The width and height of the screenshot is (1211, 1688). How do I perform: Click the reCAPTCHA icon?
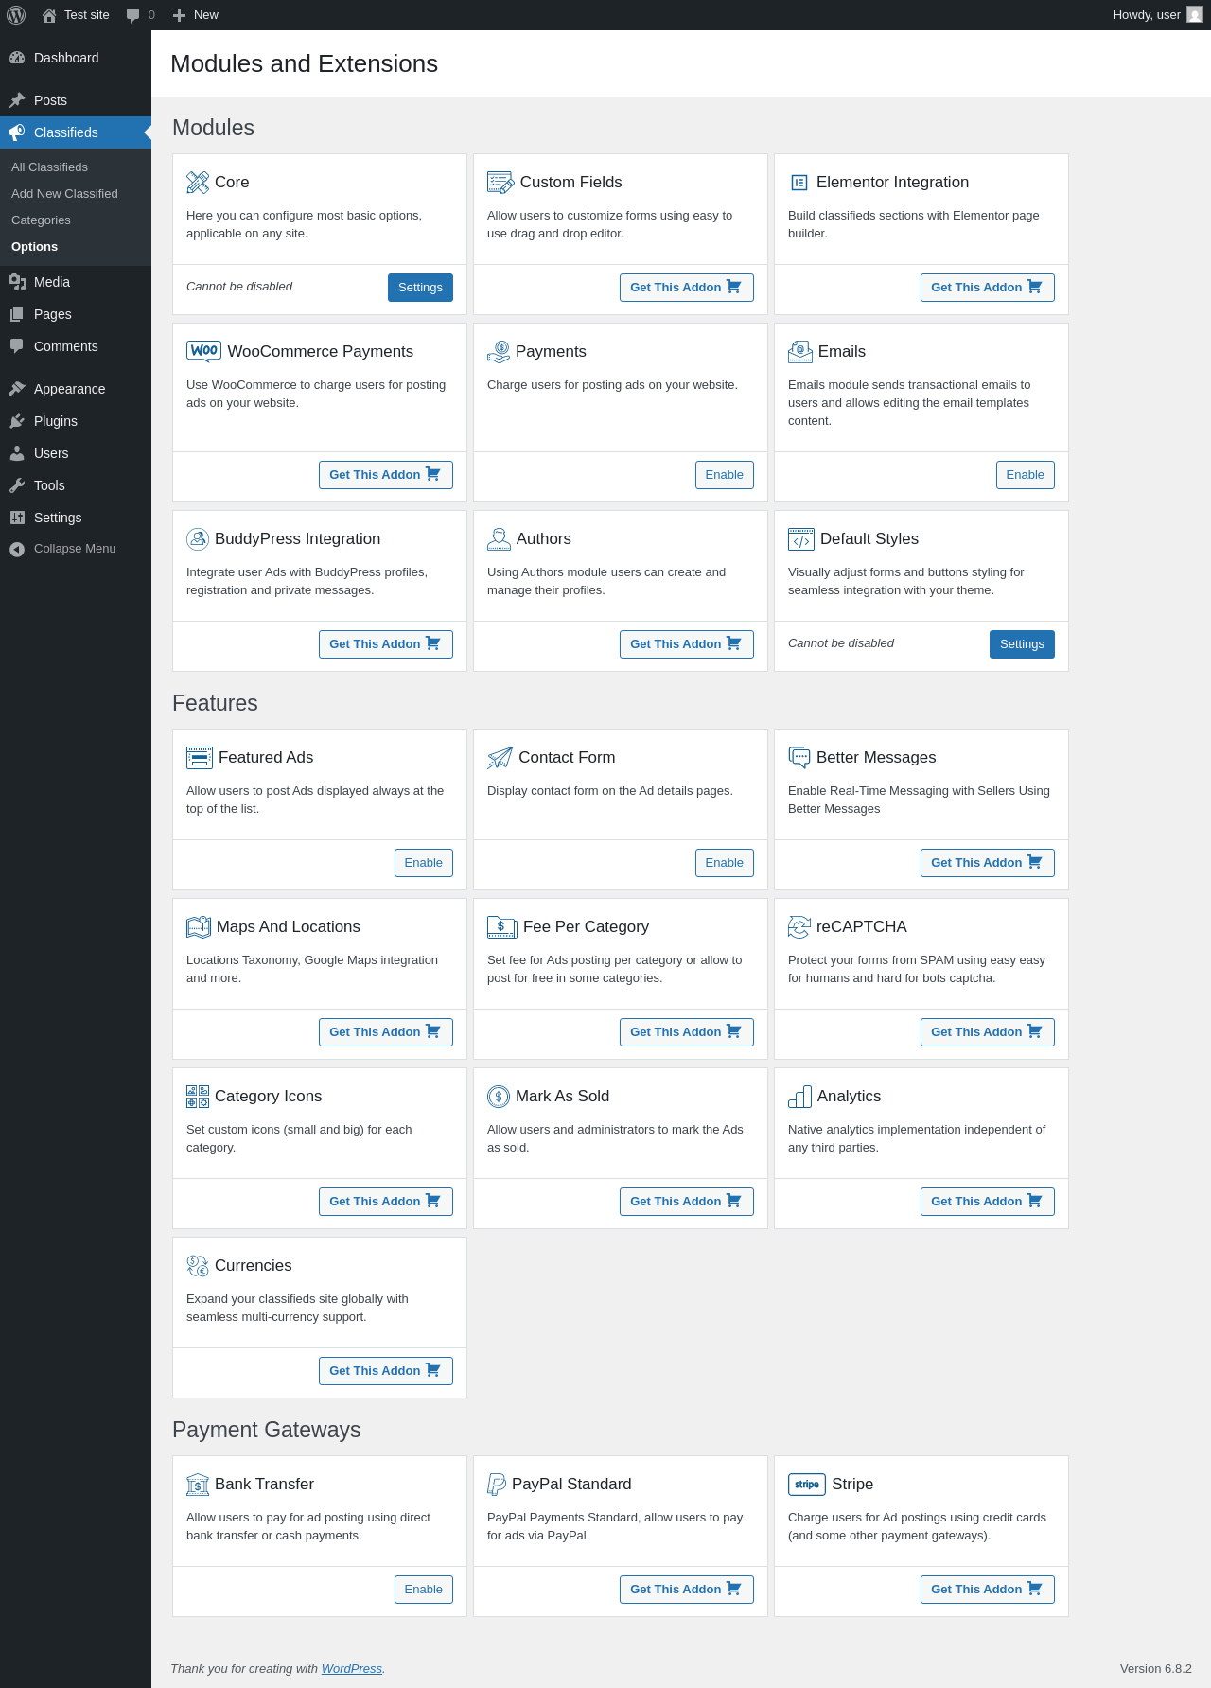pos(799,926)
